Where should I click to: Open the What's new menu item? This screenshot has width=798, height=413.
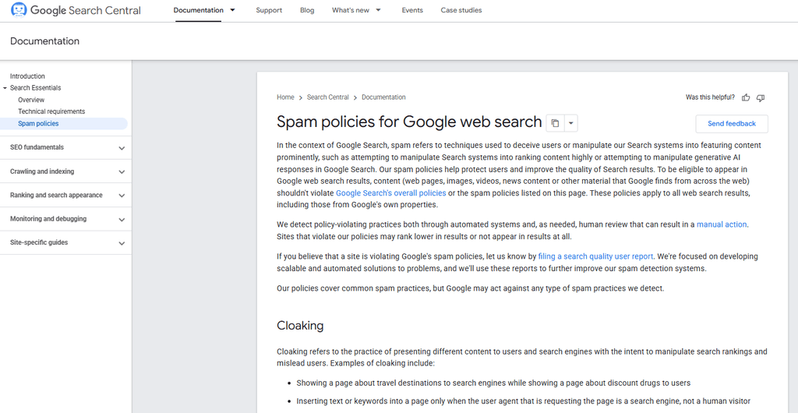coord(351,10)
